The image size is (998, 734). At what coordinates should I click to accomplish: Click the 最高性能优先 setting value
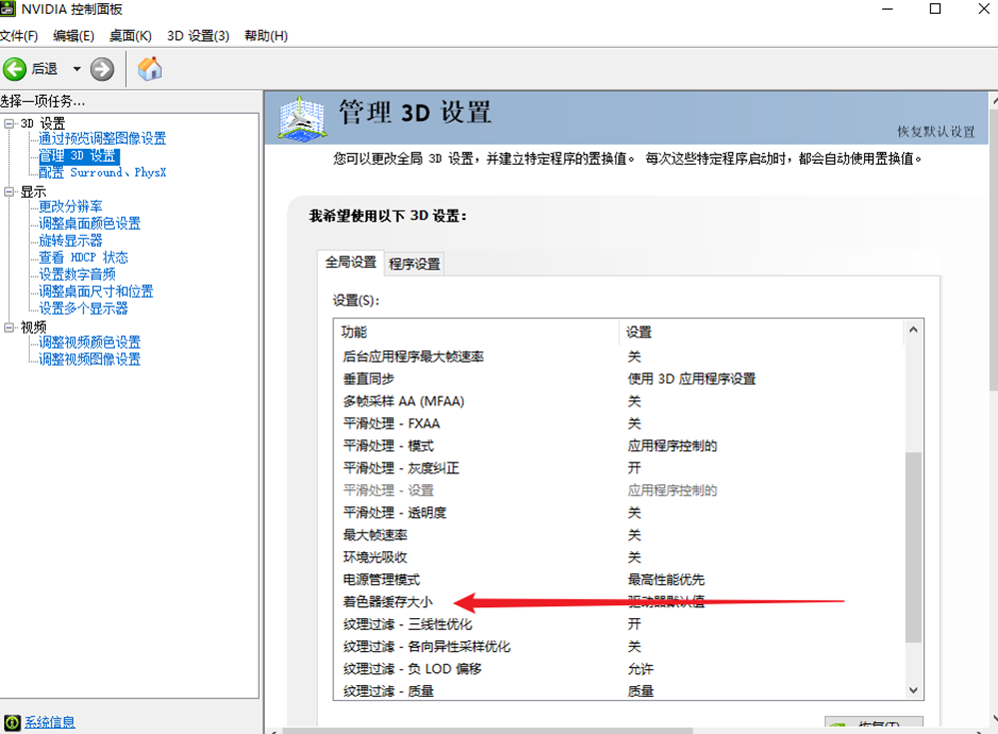pos(665,579)
